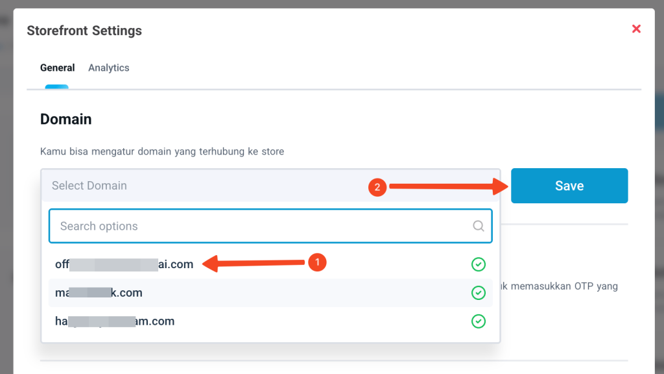The image size is (664, 374).
Task: Stay on the General tab
Action: [57, 68]
